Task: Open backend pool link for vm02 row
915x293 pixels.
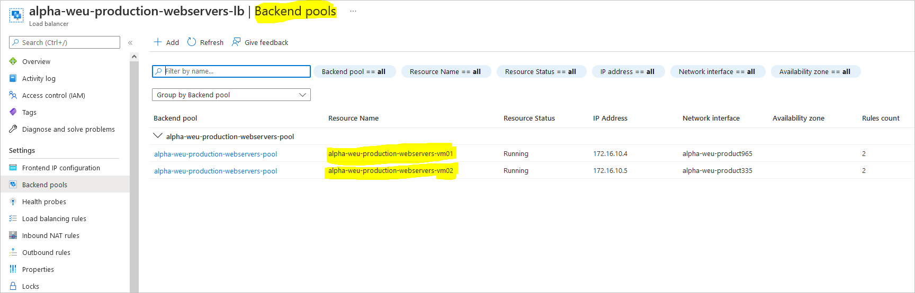Action: [216, 171]
